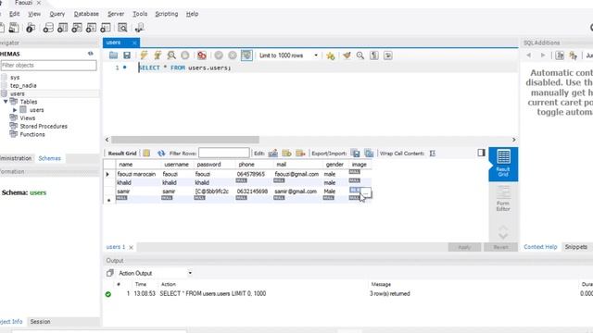Toggle Wrap Cell Content icon
Viewport: 593px width, 333px height.
[x=433, y=154]
